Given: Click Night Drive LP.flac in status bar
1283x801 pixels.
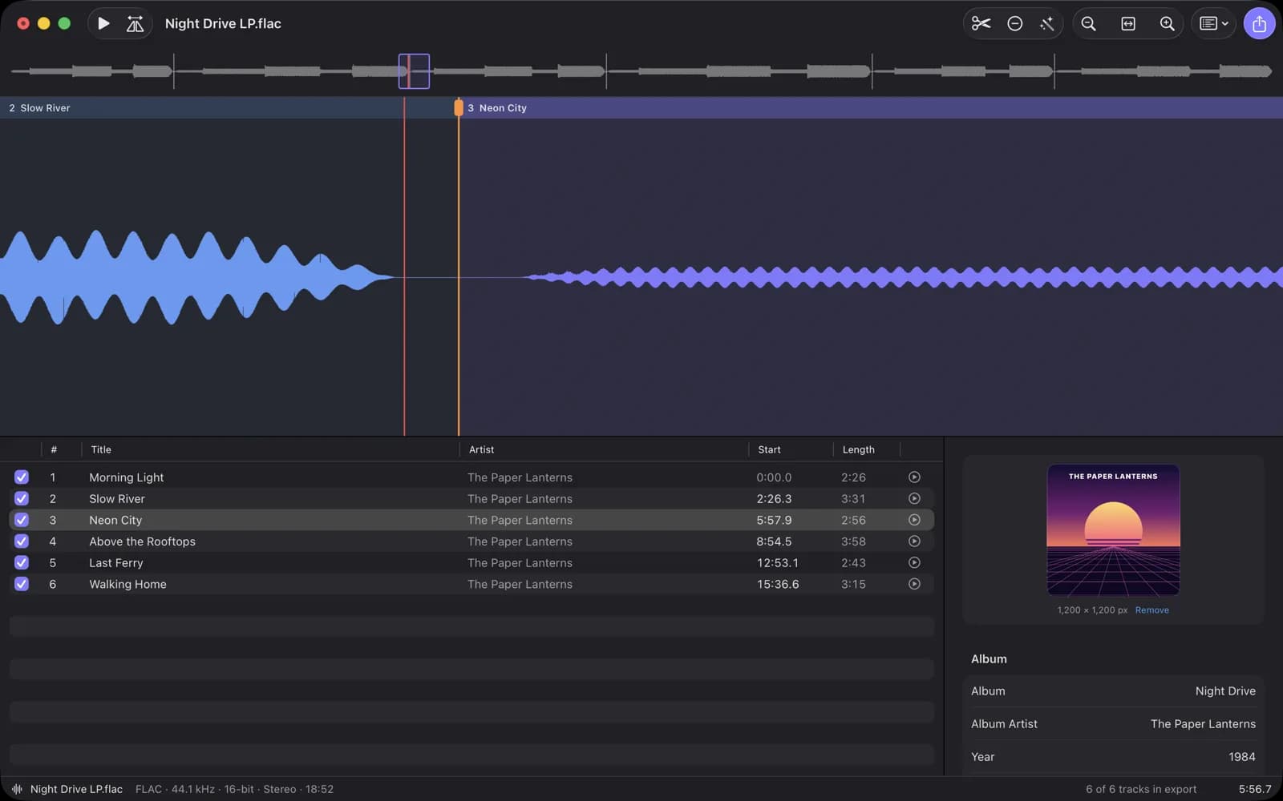Looking at the screenshot, I should pos(76,789).
